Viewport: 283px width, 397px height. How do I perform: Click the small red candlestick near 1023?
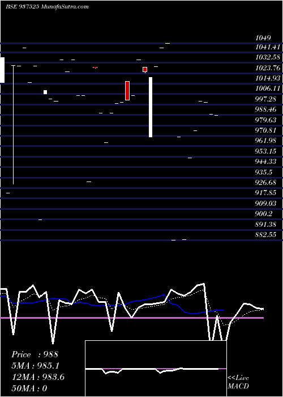point(145,69)
